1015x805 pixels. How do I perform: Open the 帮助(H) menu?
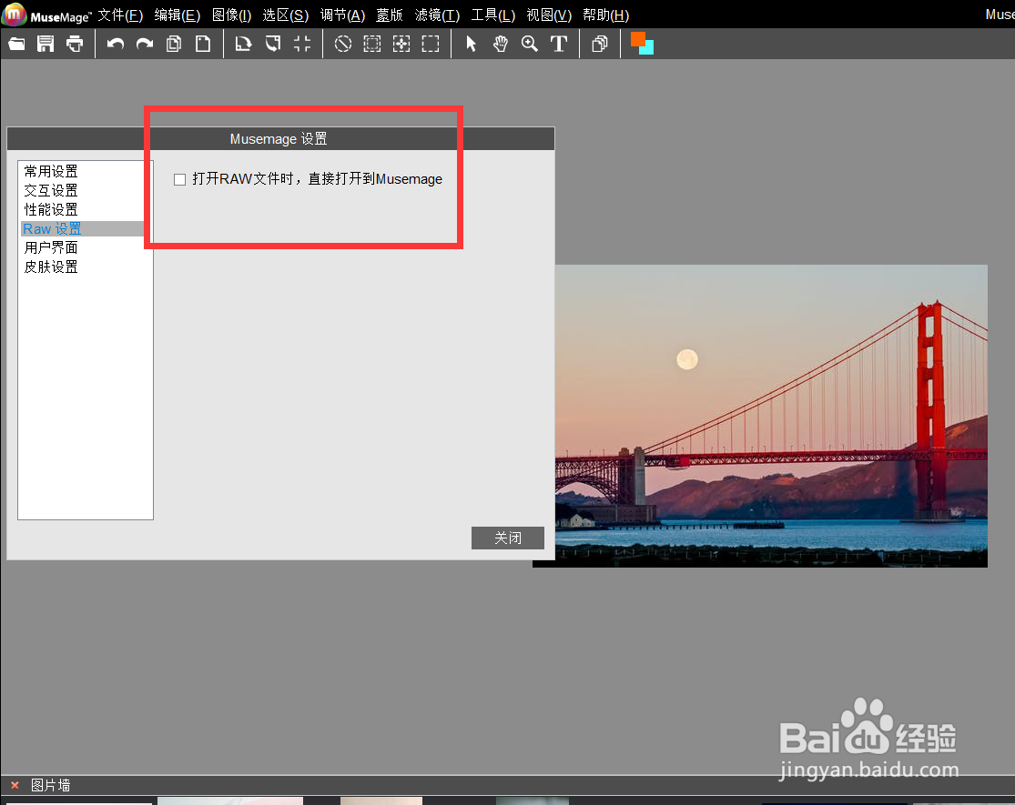pos(606,15)
